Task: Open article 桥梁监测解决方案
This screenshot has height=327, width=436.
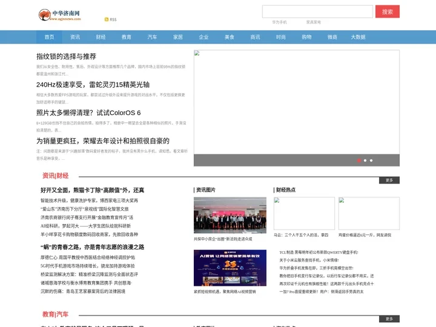Action: pos(89,274)
